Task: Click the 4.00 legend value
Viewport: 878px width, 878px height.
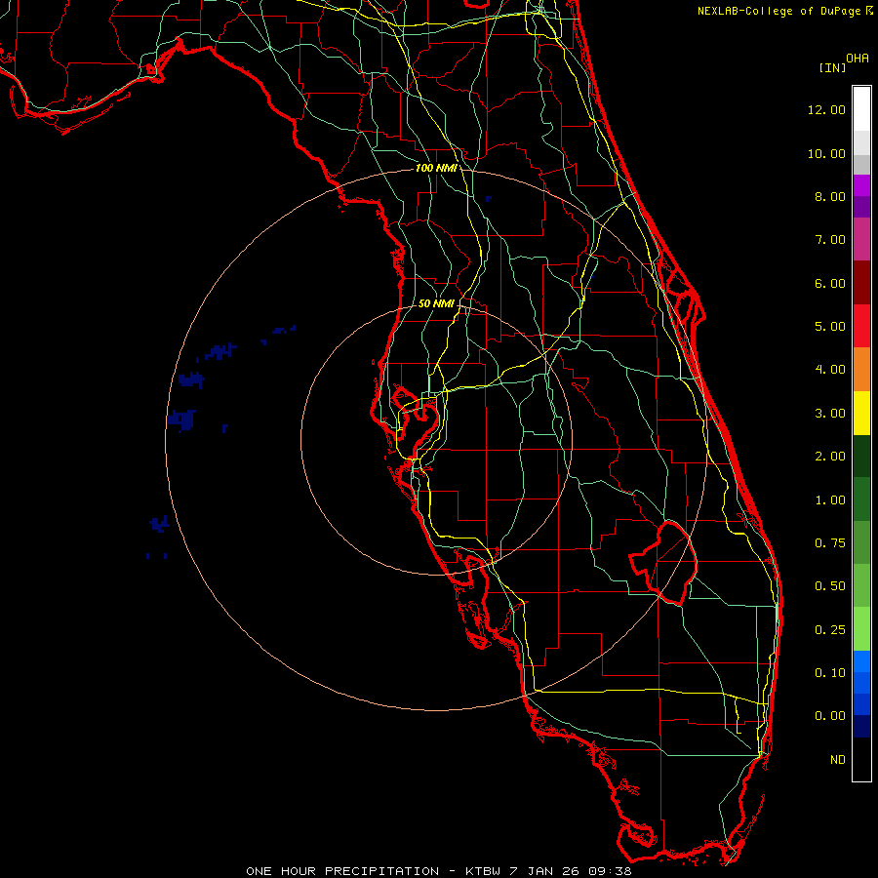Action: (830, 370)
